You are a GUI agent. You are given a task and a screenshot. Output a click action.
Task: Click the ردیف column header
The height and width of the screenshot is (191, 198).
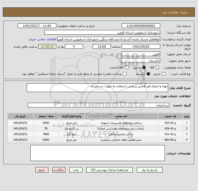[187, 116]
